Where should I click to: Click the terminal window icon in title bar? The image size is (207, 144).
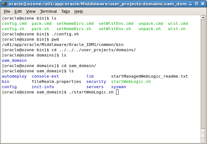(4, 3)
